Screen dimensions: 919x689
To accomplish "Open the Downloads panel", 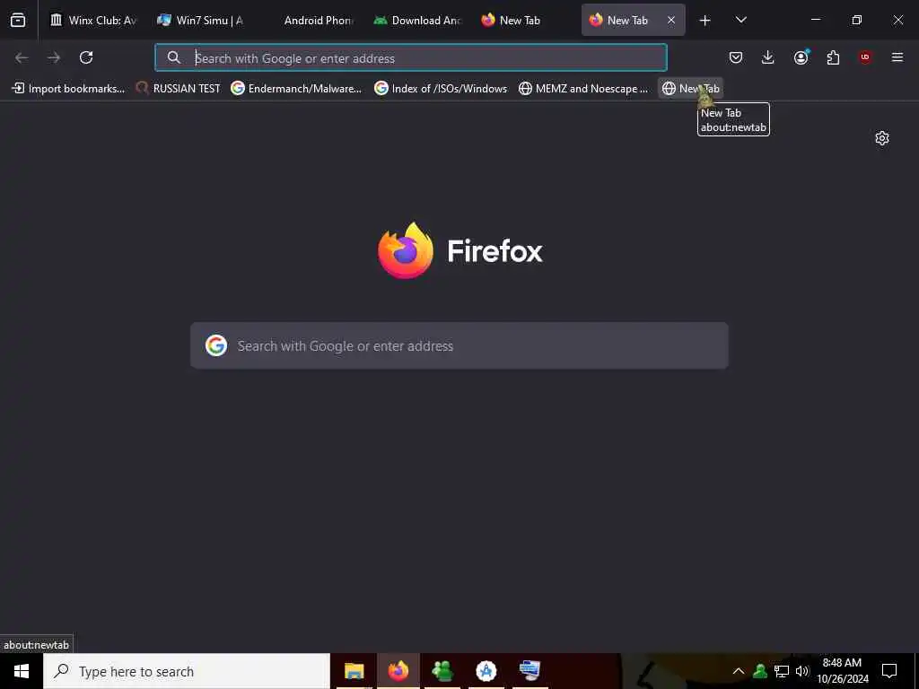I will click(768, 57).
